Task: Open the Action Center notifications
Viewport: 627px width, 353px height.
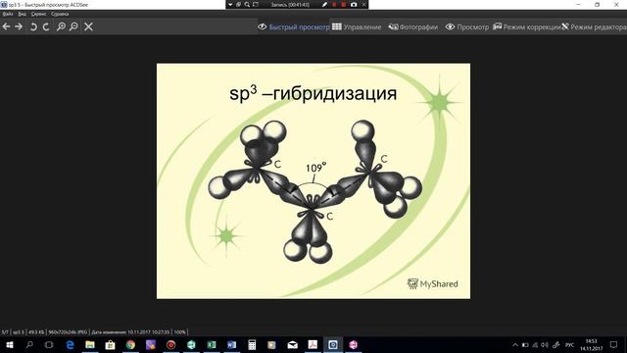Action: (x=614, y=344)
